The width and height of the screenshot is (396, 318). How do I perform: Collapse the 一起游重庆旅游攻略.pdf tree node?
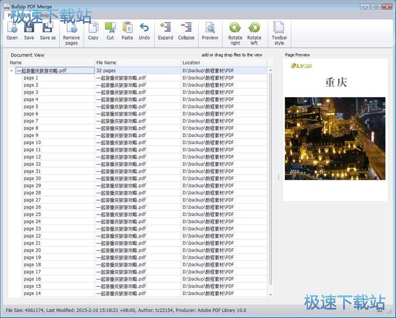[x=12, y=70]
